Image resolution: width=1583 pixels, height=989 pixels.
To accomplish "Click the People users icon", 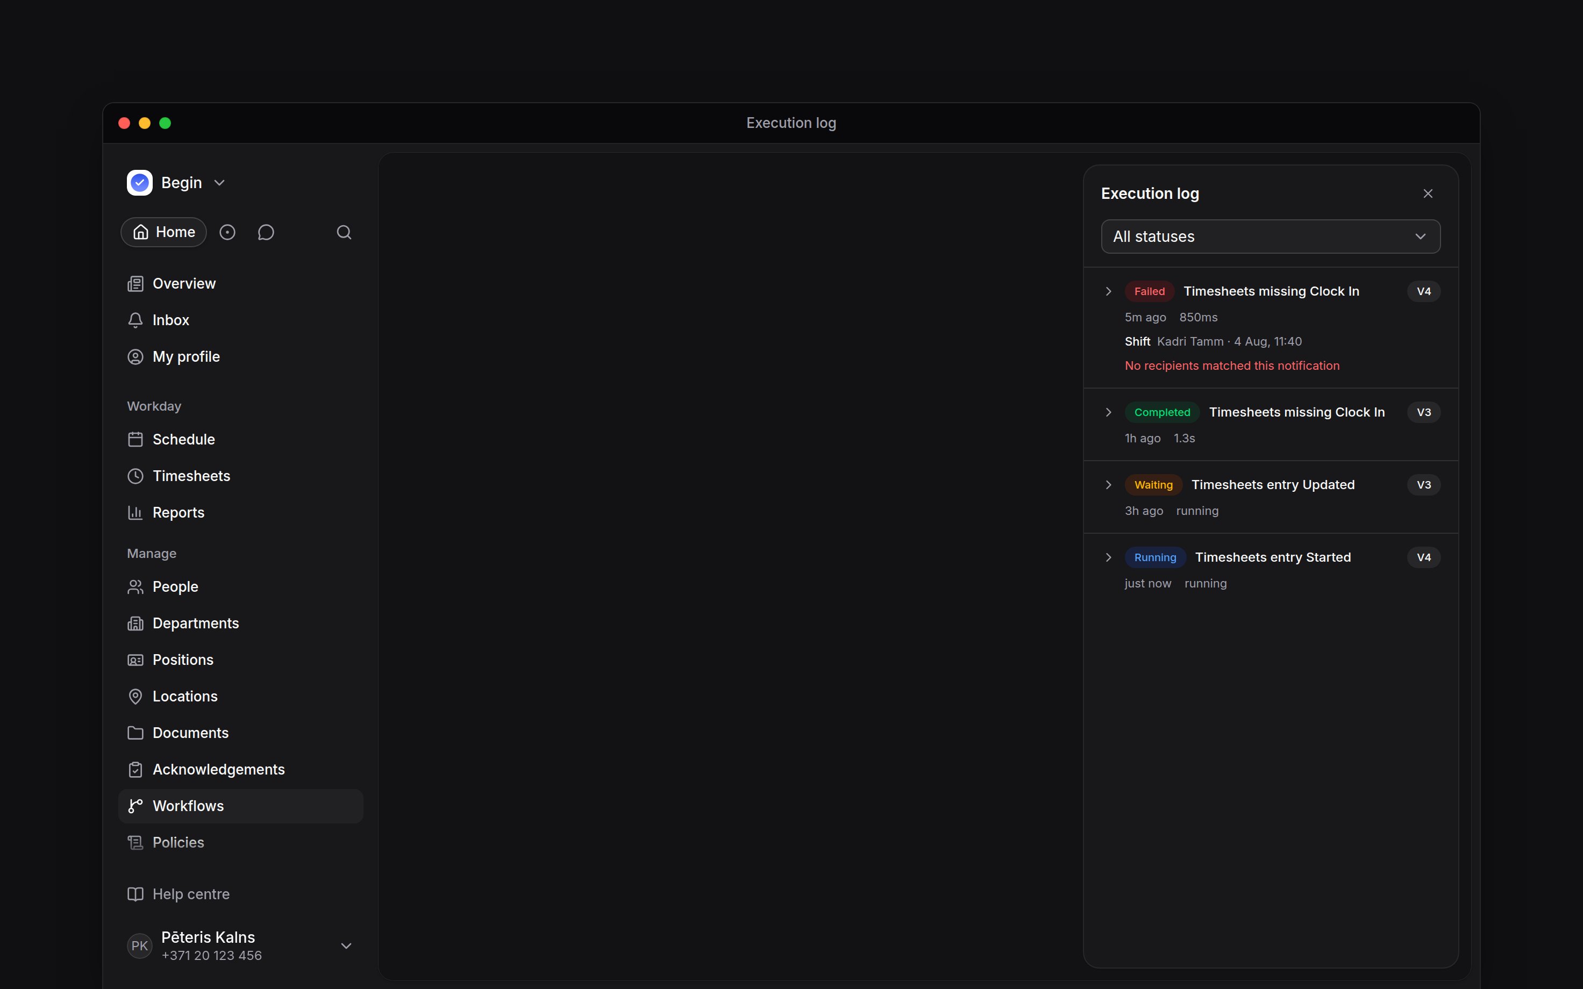I will click(136, 587).
